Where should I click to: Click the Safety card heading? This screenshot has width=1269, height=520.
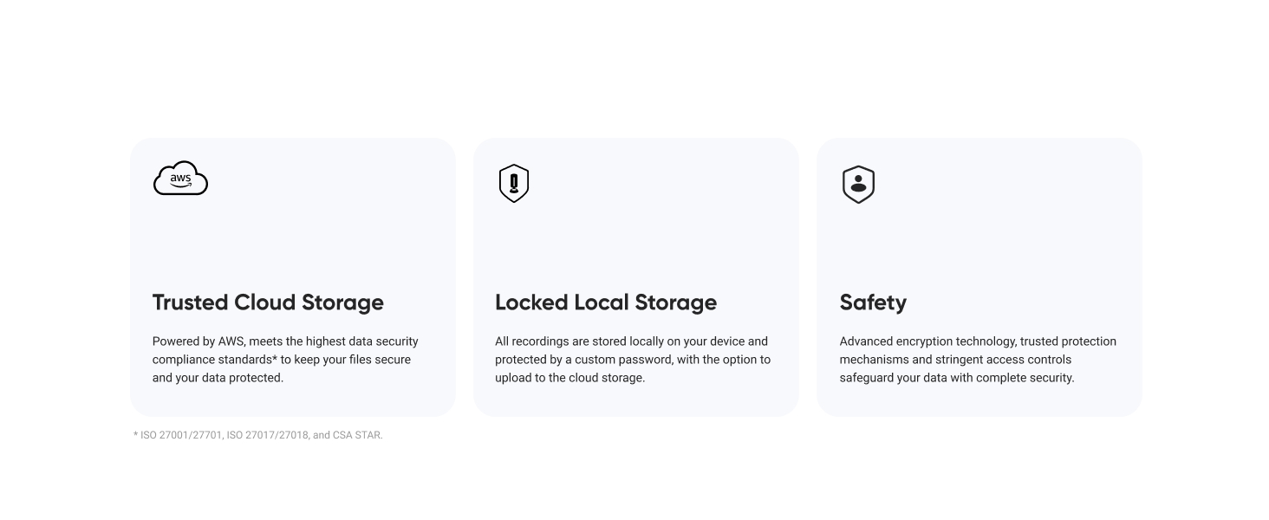pyautogui.click(x=873, y=302)
